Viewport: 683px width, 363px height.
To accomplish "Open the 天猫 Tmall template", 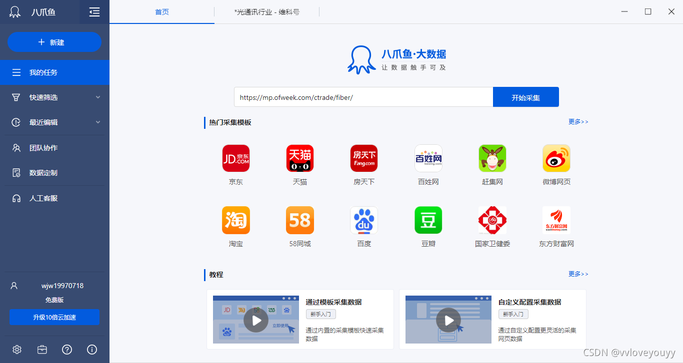I will click(300, 158).
